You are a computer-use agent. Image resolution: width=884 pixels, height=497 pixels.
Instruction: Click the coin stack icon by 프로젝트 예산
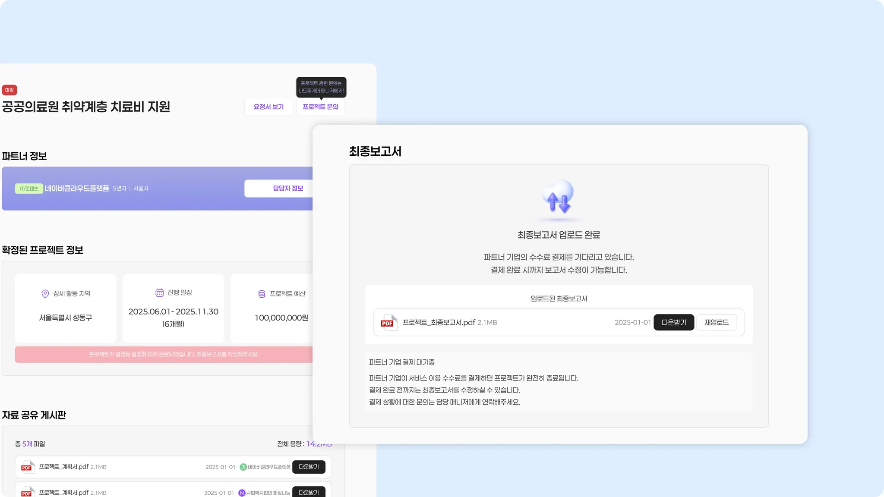click(262, 294)
